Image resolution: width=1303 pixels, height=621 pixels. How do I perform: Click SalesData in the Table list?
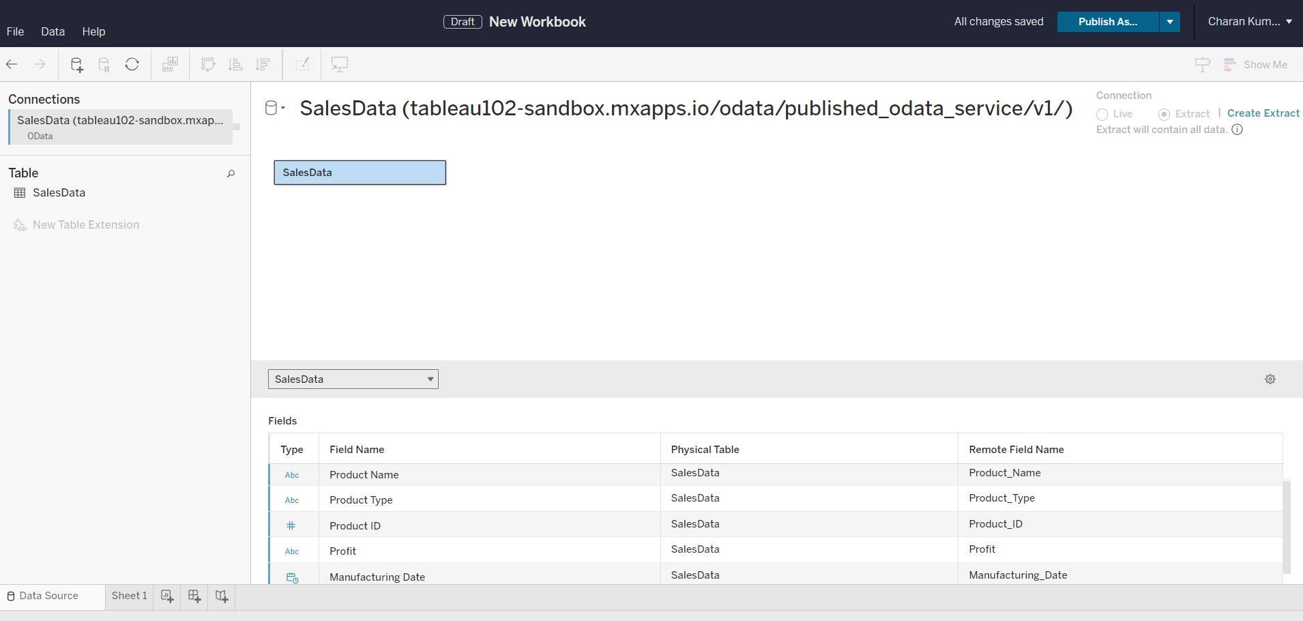(58, 192)
